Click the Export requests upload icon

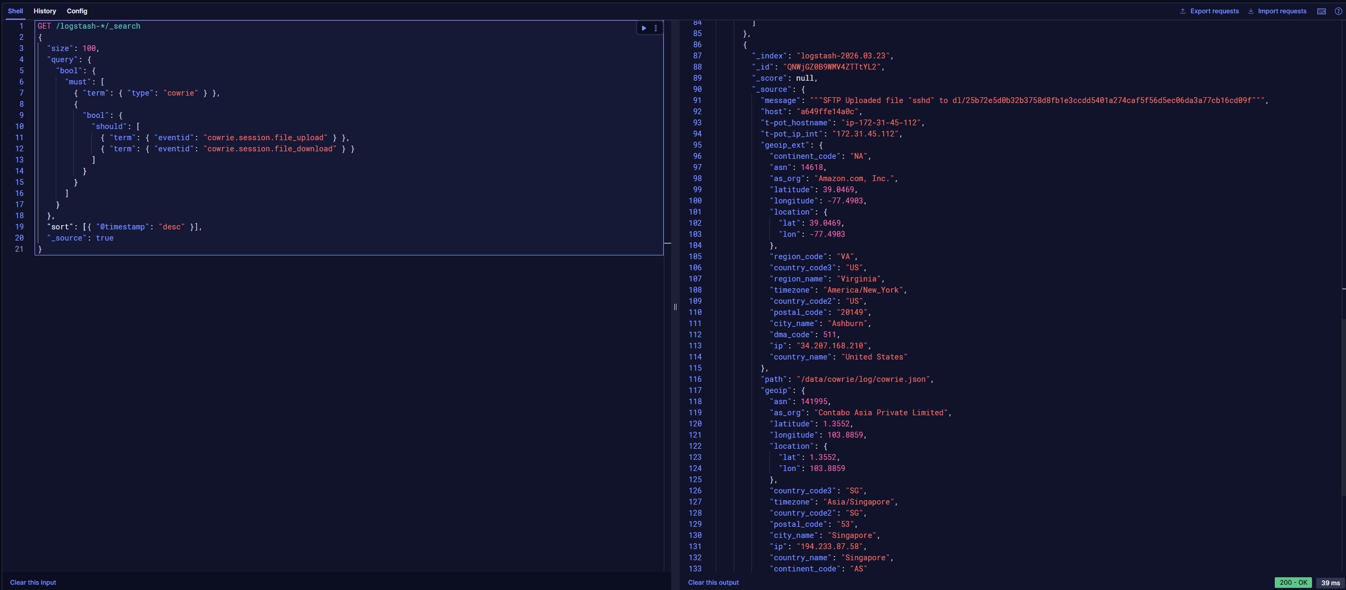click(1182, 11)
